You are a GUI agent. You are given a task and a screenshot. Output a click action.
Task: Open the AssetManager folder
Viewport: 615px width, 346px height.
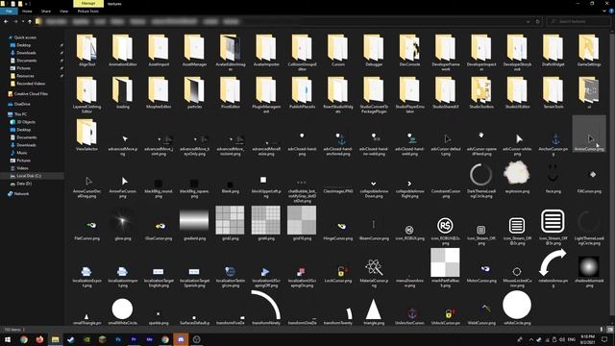pos(194,50)
